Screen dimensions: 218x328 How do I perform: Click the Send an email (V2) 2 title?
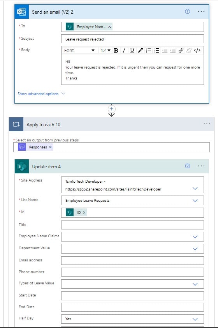tap(53, 12)
